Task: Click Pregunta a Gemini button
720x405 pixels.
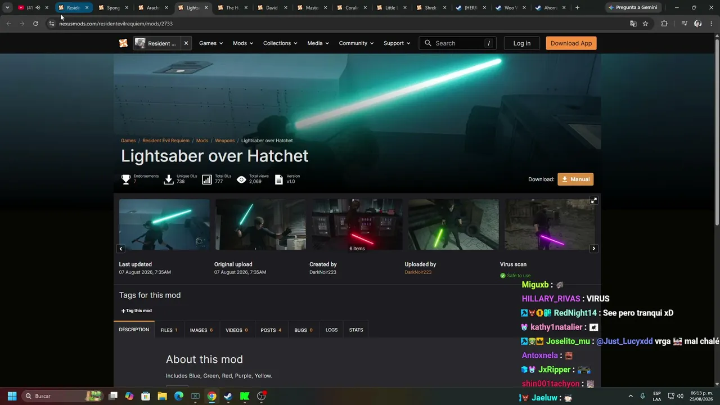Action: pyautogui.click(x=633, y=8)
